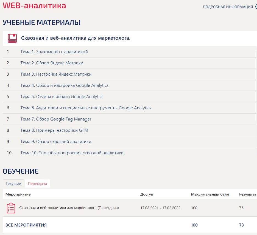Click the course header Сквозная и веб-аналитика для маркетолога

click(76, 38)
